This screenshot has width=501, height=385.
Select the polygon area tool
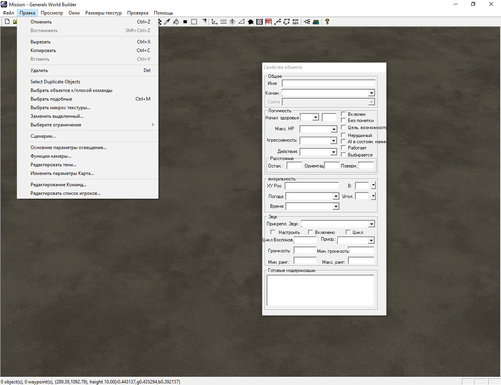coord(287,22)
